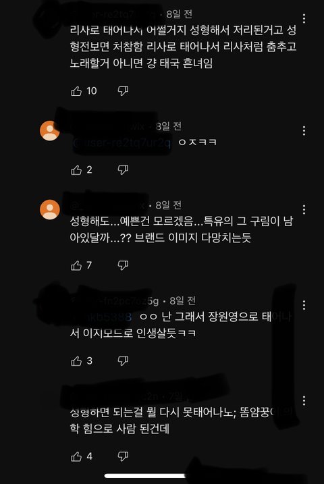Like the ㅇㅈㅋㅋ reply
This screenshot has height=484, width=324.
coord(76,169)
